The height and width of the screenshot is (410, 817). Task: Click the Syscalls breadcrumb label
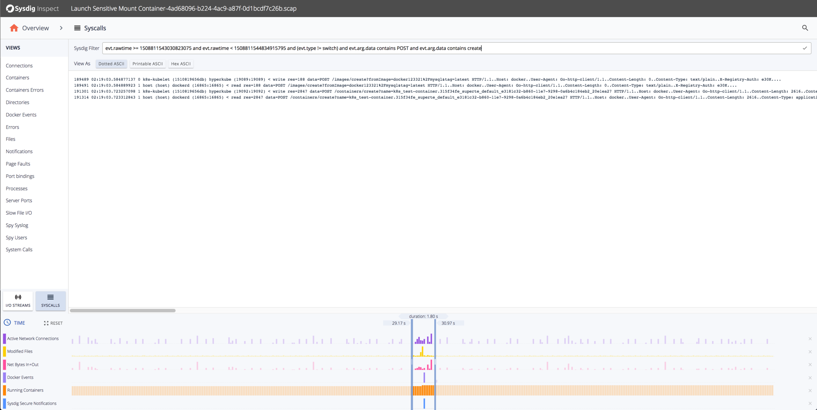point(95,28)
